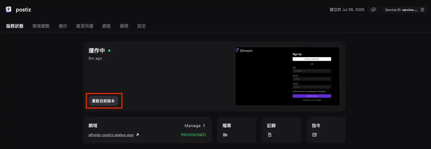This screenshot has height=149, width=431.
Task: Open the 備份 tab
Action: (63, 26)
